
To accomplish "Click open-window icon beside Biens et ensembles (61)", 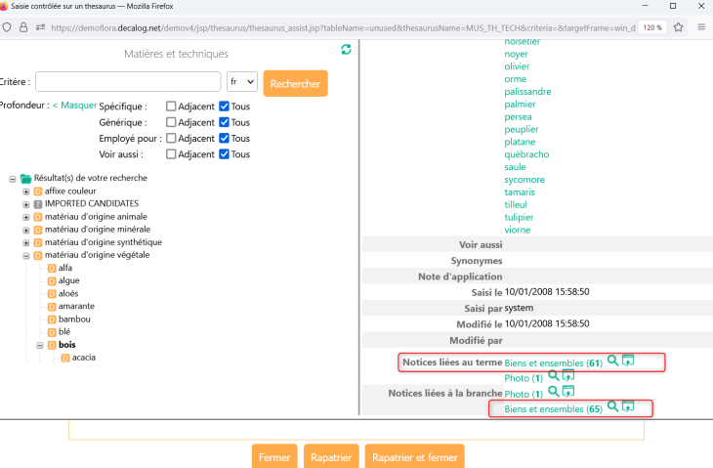I will 628,361.
